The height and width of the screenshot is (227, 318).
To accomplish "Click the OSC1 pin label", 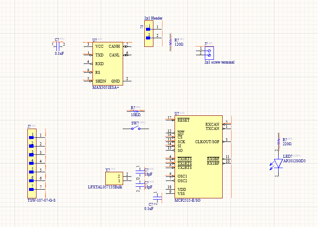I will point(182,176).
